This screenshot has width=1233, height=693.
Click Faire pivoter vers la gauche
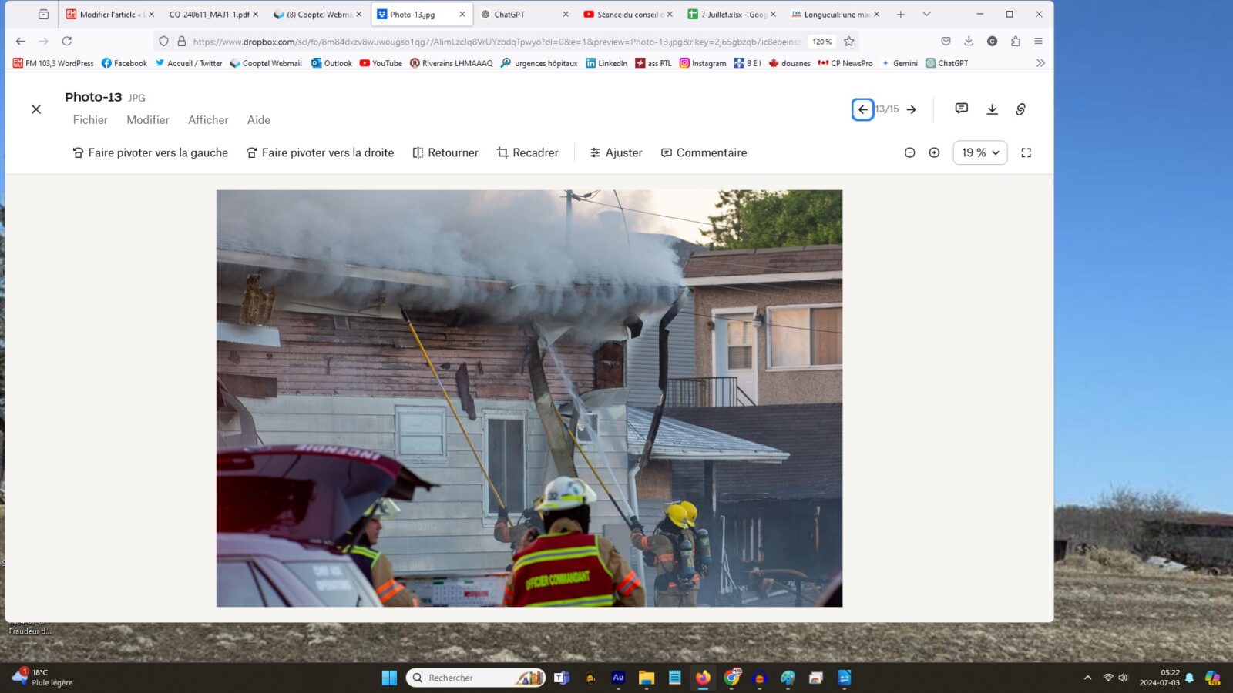point(150,152)
